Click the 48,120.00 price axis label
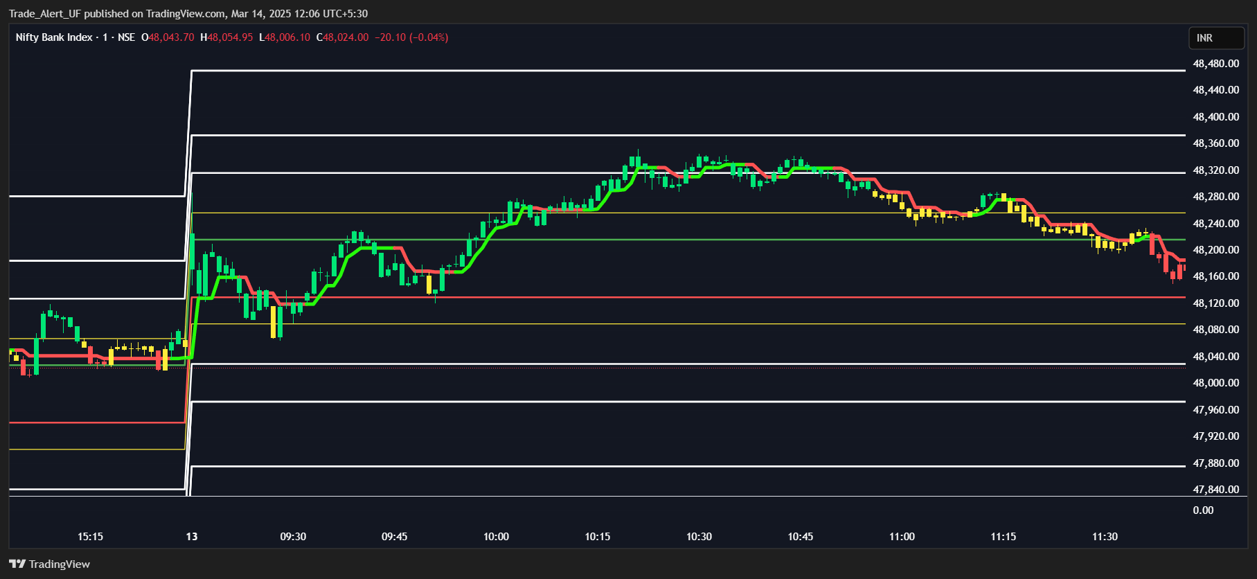Viewport: 1257px width, 579px height. tap(1215, 303)
